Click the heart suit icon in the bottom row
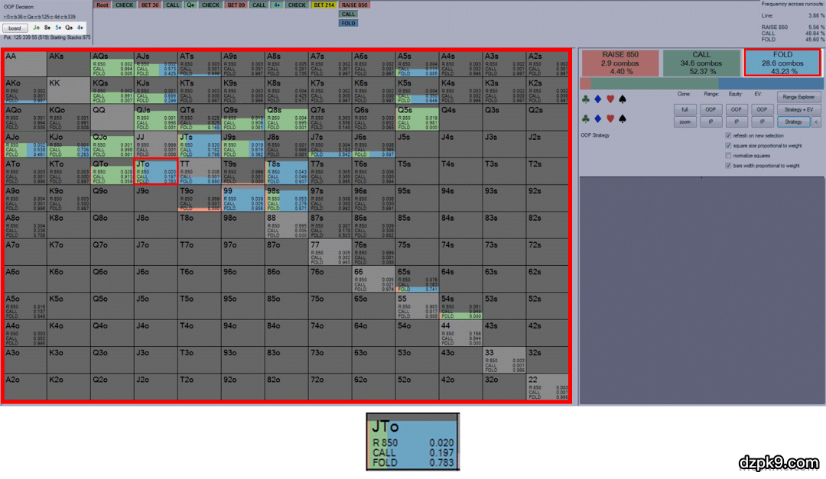This screenshot has width=826, height=479. [609, 118]
